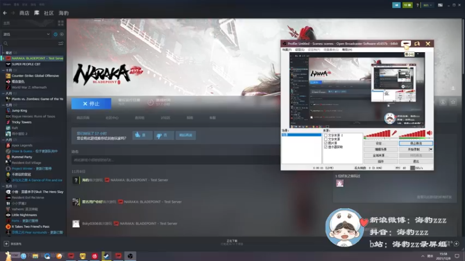The image size is (465, 261).
Task: Open 海豹 profile tab
Action: [x=63, y=13]
